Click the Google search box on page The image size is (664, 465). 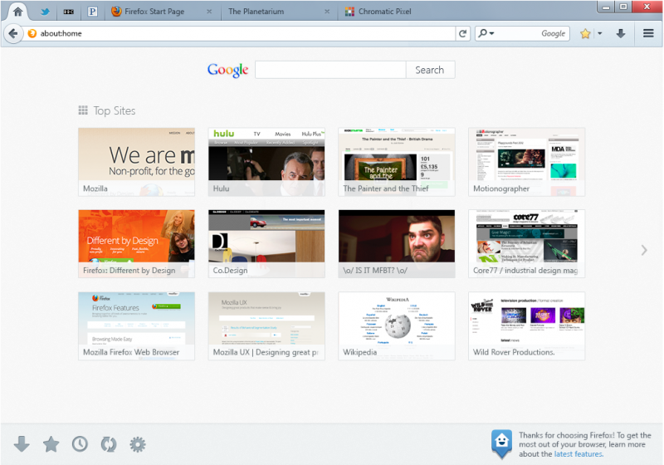(x=330, y=70)
